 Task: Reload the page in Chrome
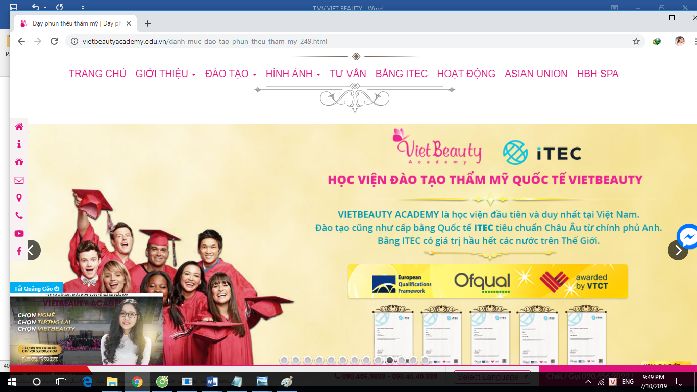point(54,41)
